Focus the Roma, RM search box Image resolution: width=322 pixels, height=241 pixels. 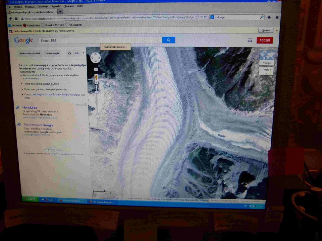pyautogui.click(x=100, y=41)
